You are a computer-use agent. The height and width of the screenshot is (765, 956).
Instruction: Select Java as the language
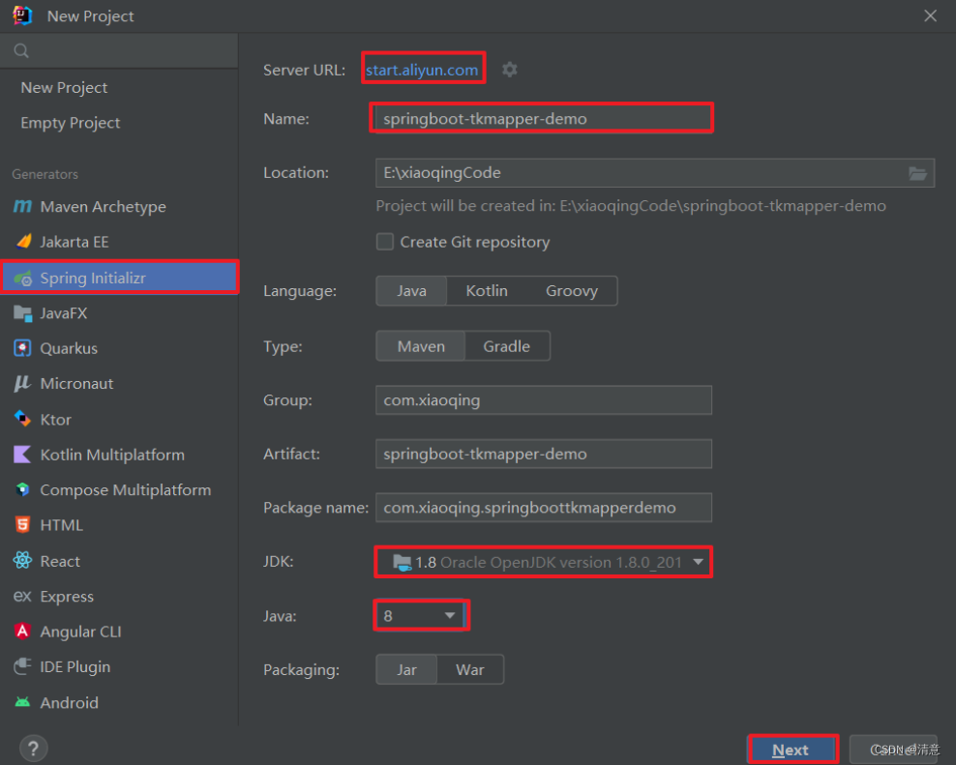pos(411,291)
